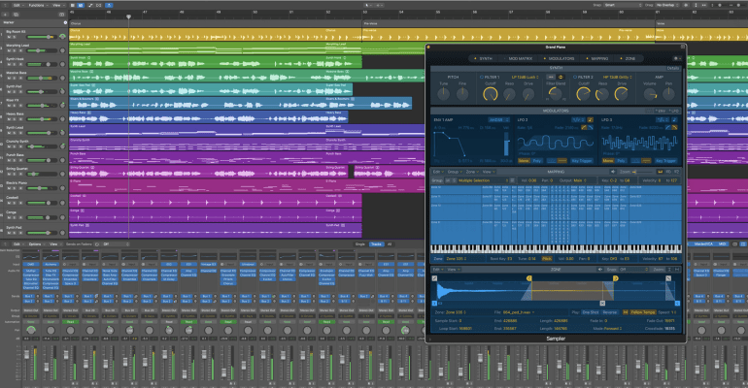Open the ZONE tab in Sampler
Screen dimensions: 748x388
(x=630, y=58)
